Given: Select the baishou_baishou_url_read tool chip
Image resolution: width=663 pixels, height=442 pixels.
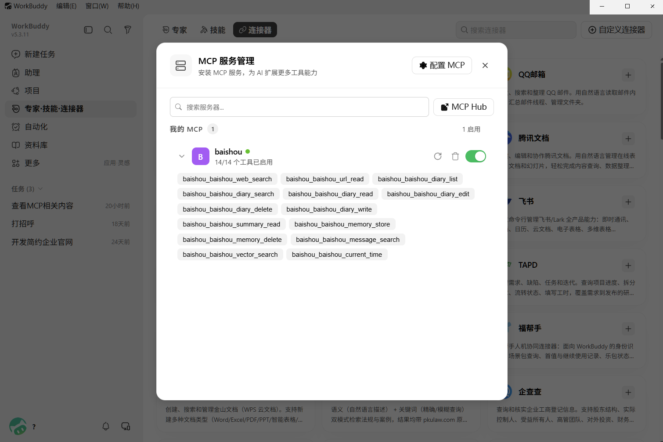Looking at the screenshot, I should click(325, 179).
